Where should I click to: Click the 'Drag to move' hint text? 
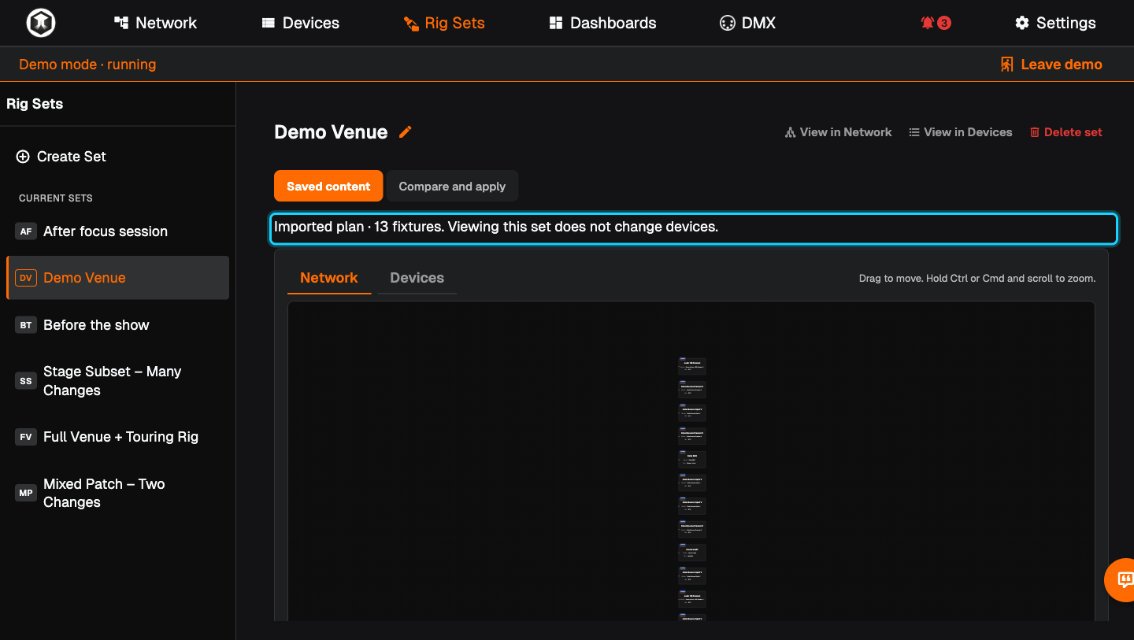coord(976,279)
